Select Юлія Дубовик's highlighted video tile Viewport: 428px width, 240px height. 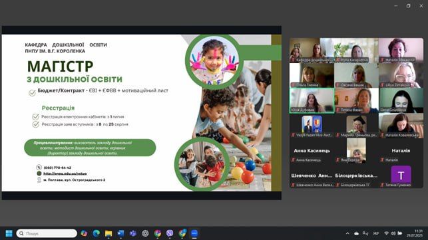[x=312, y=100]
